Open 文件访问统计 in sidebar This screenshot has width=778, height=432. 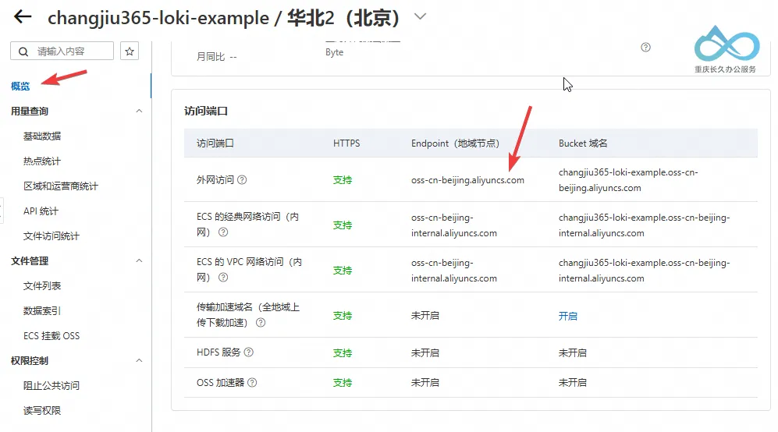pos(52,236)
